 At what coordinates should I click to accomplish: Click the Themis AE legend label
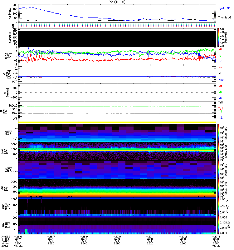[x=225, y=17]
